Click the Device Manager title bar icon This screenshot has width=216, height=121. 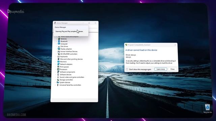tap(55, 23)
